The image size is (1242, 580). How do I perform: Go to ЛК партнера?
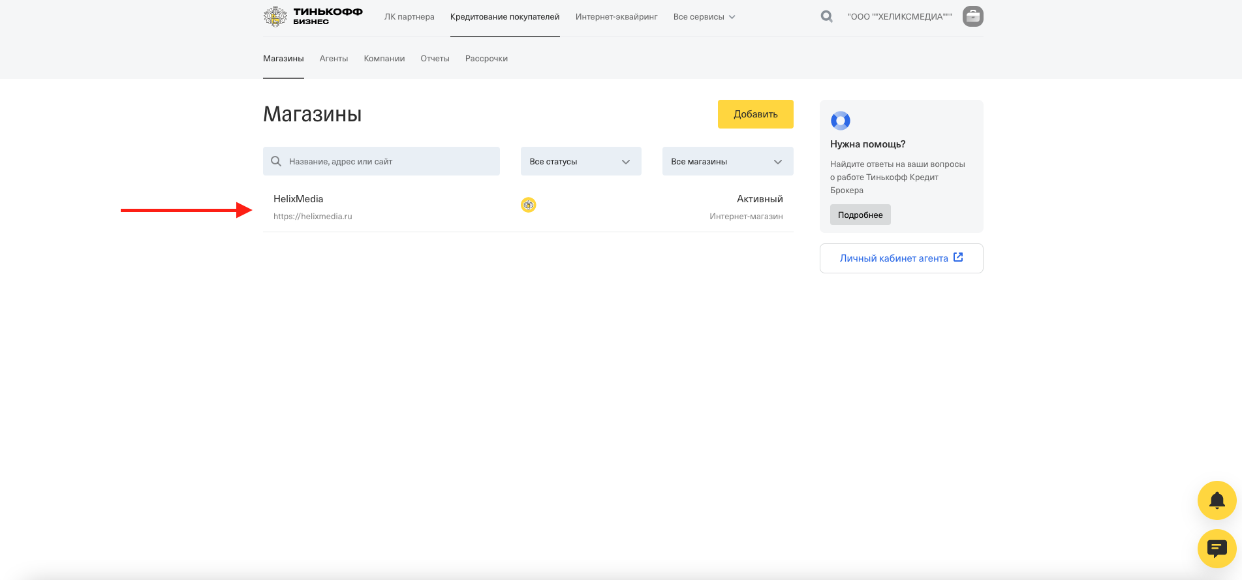click(x=409, y=17)
